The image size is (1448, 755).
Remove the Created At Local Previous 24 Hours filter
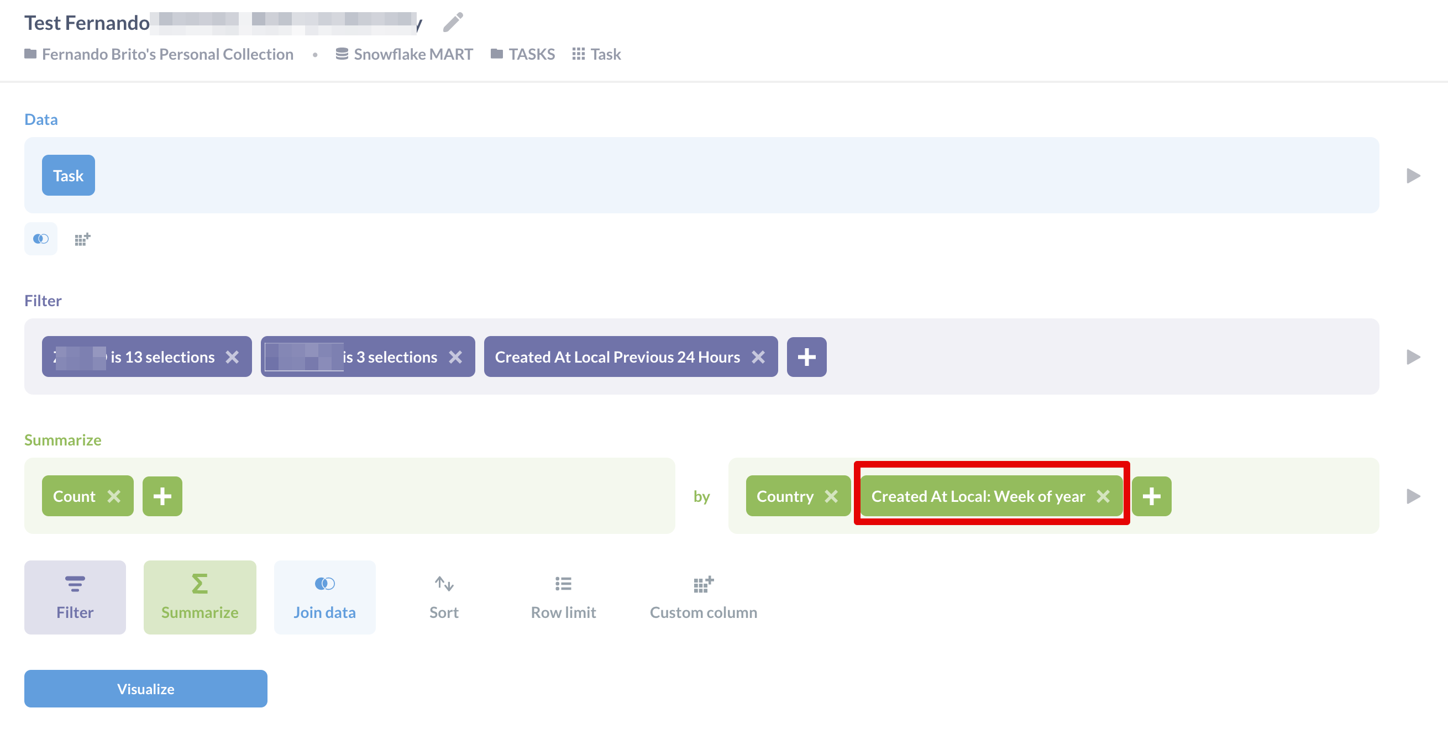point(759,356)
